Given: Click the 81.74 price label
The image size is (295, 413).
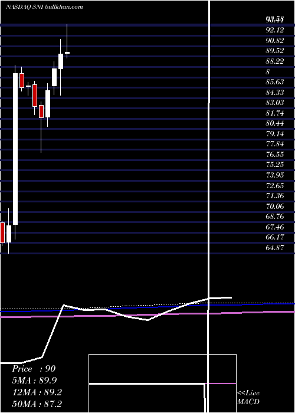Looking at the screenshot, I should [275, 113].
